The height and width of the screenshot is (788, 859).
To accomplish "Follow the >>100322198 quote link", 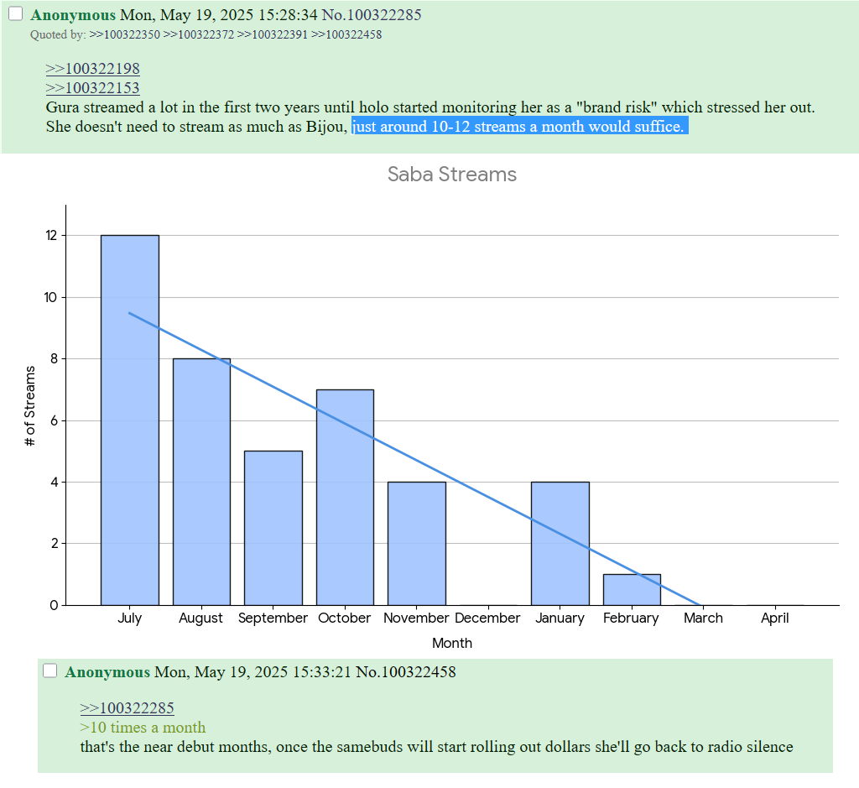I will tap(92, 69).
